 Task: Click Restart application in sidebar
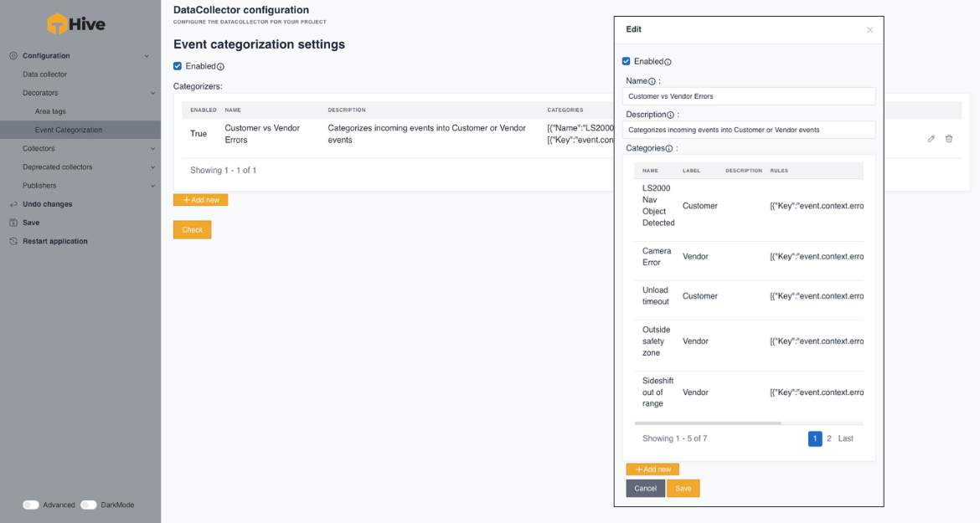point(54,241)
